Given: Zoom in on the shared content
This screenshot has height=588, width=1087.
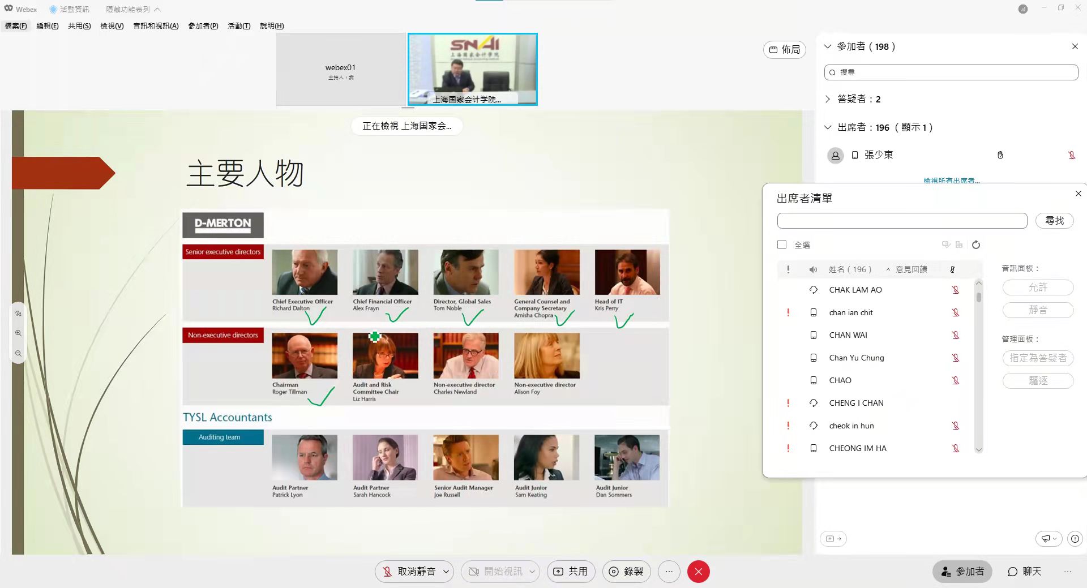Looking at the screenshot, I should 18,333.
